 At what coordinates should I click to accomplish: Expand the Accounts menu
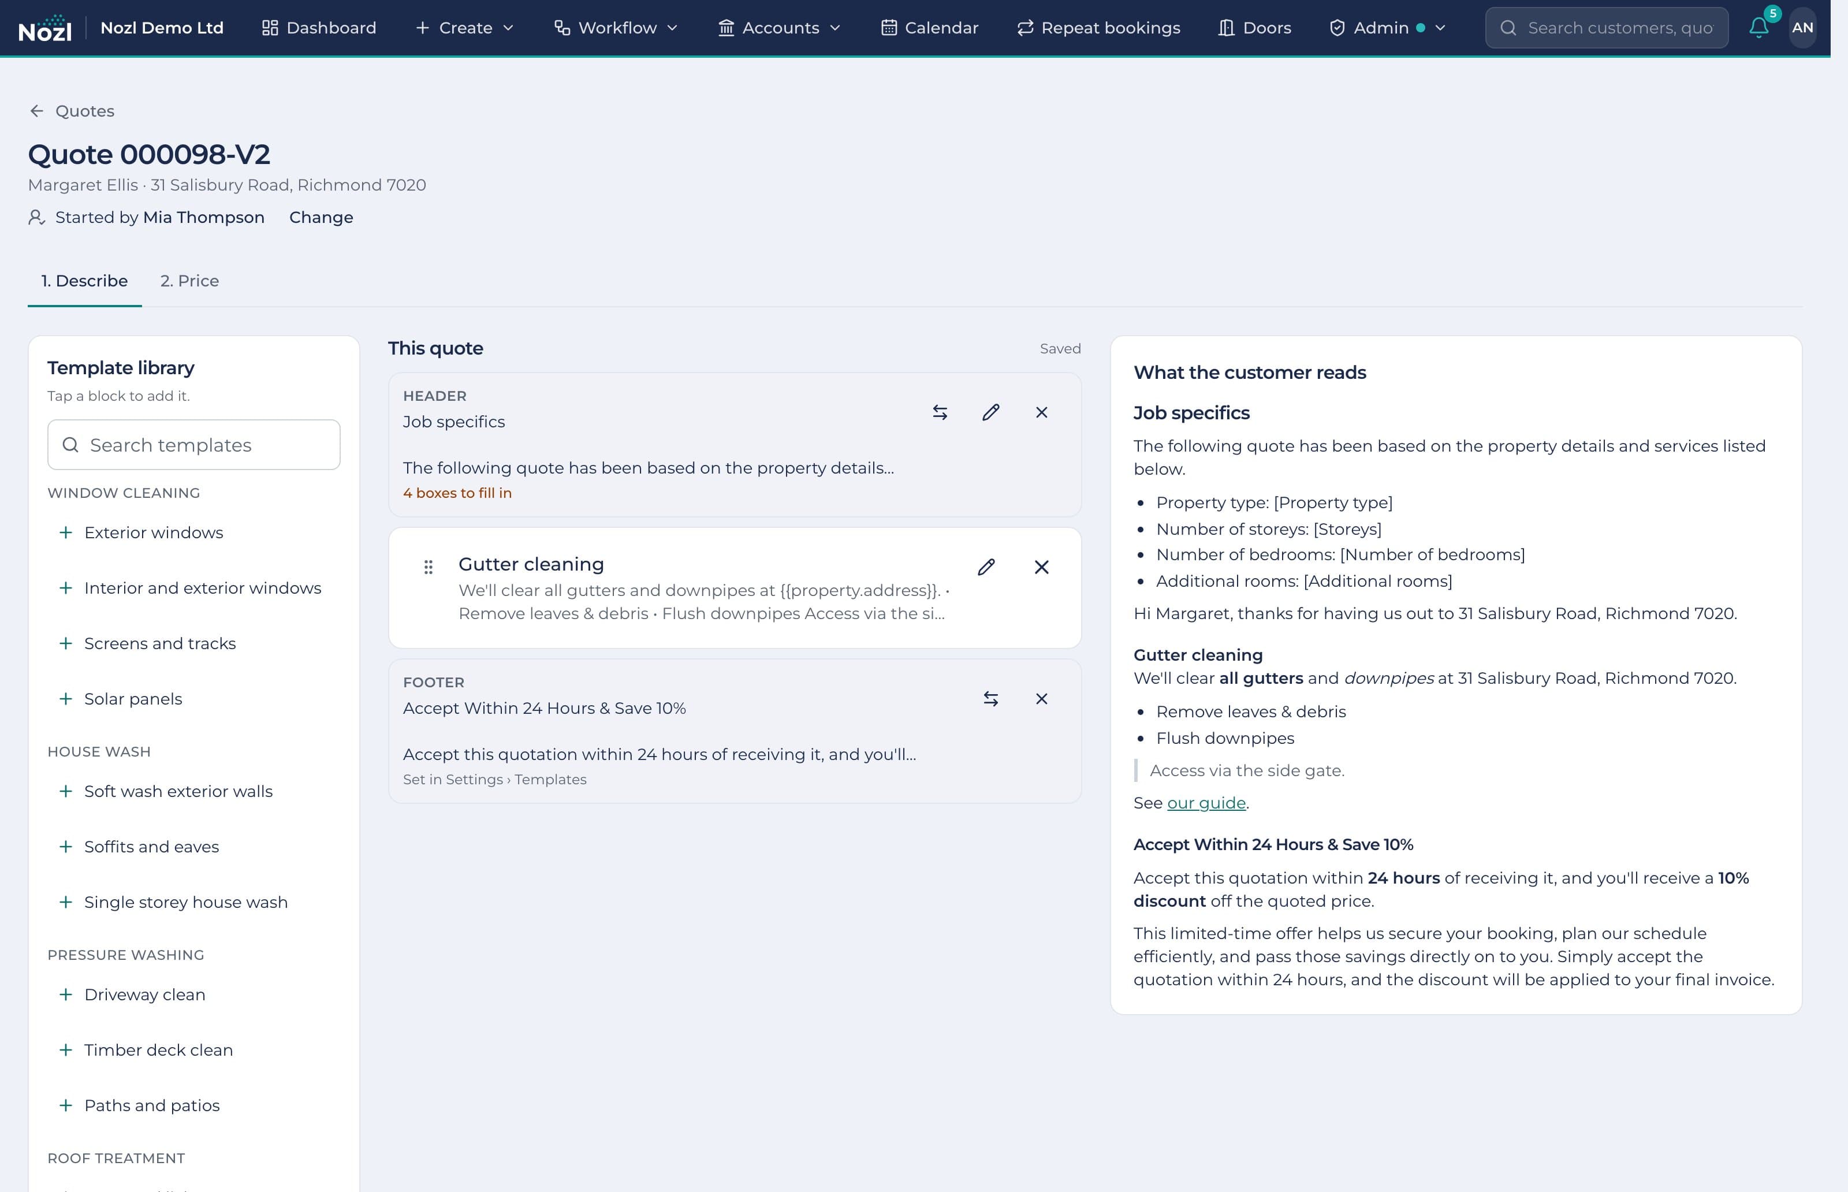tap(779, 28)
